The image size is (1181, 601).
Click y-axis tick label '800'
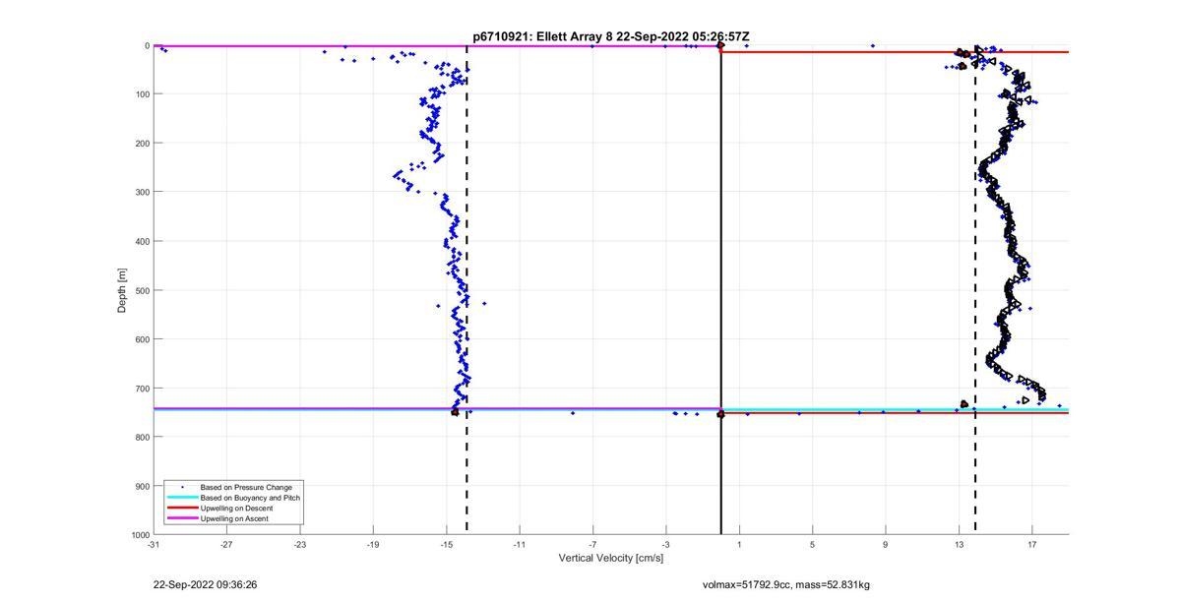tap(142, 437)
